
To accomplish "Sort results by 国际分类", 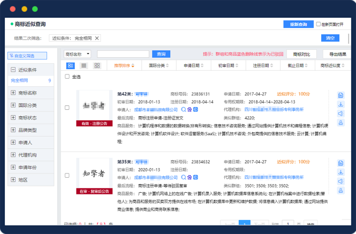I will (x=158, y=66).
